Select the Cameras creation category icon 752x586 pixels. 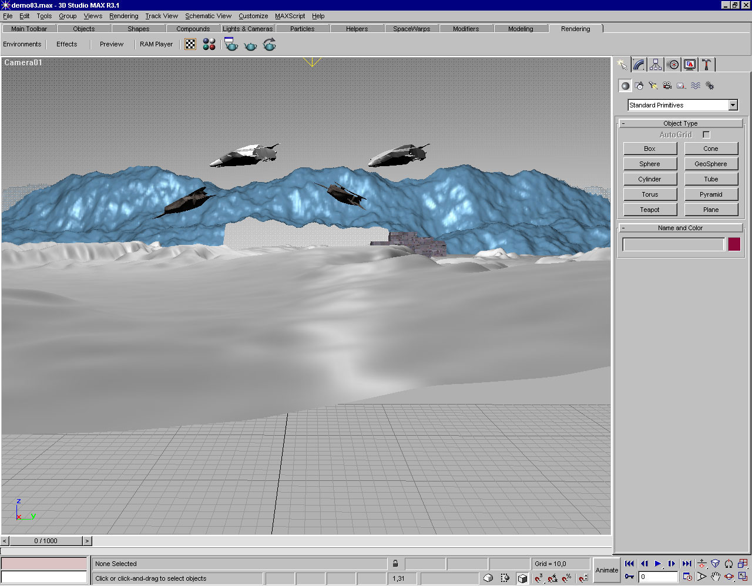point(667,86)
